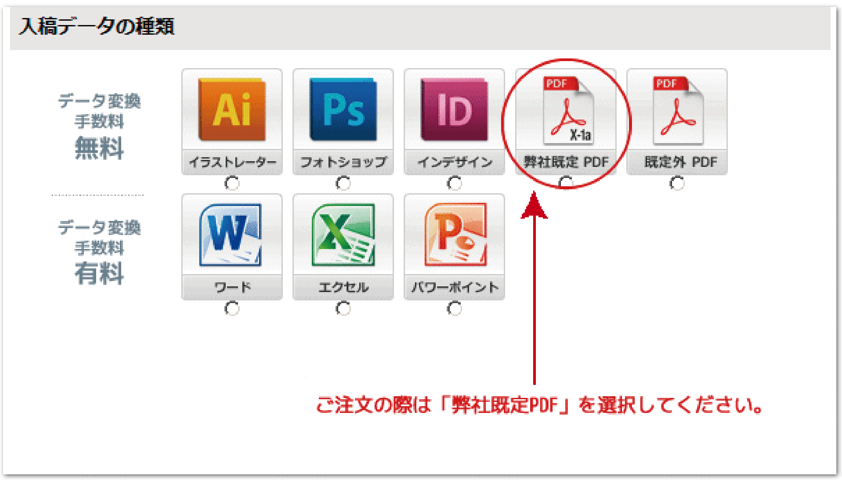Screen dimensions: 842x480
Task: Click the PowerPoint icon
Action: 456,235
